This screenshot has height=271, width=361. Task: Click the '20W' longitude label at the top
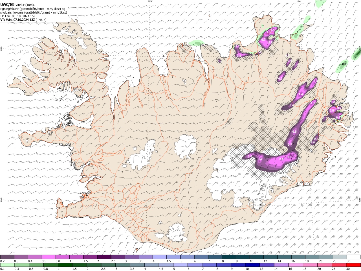[x=150, y=1]
